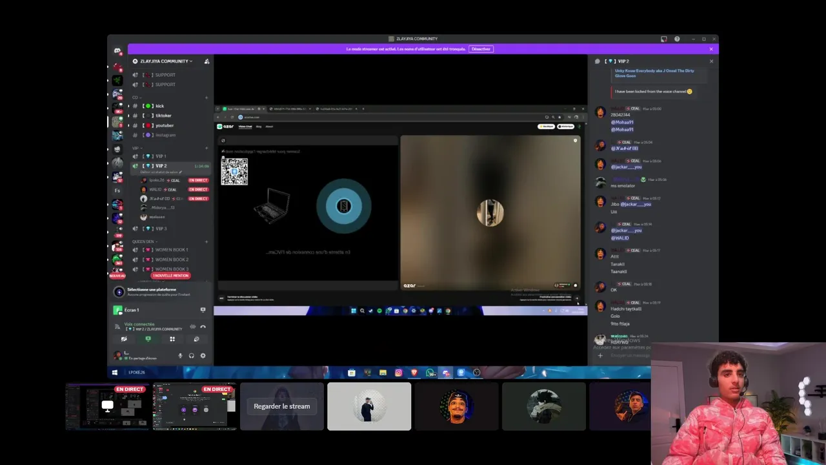Open the 'Fs' server icon
This screenshot has width=826, height=465.
117,191
